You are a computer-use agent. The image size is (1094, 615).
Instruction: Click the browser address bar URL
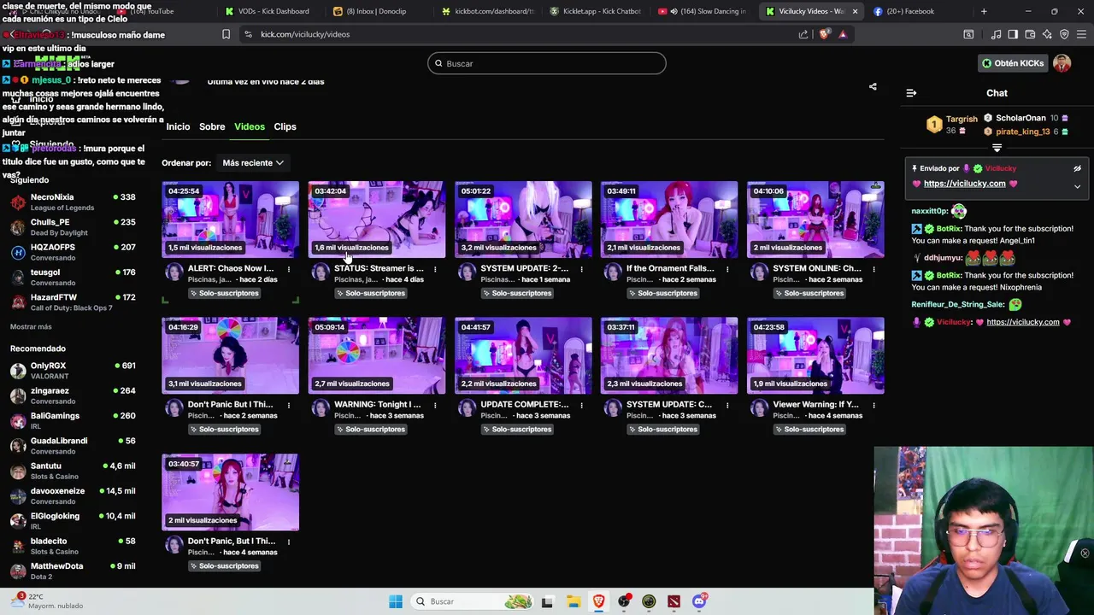click(305, 34)
